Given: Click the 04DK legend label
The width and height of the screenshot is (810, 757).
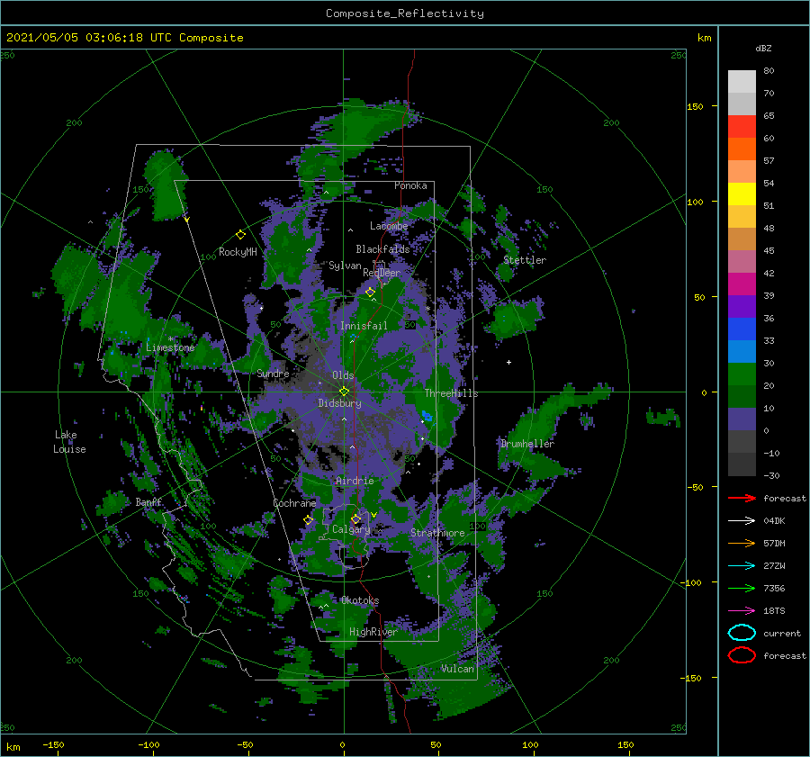Looking at the screenshot, I should click(774, 521).
